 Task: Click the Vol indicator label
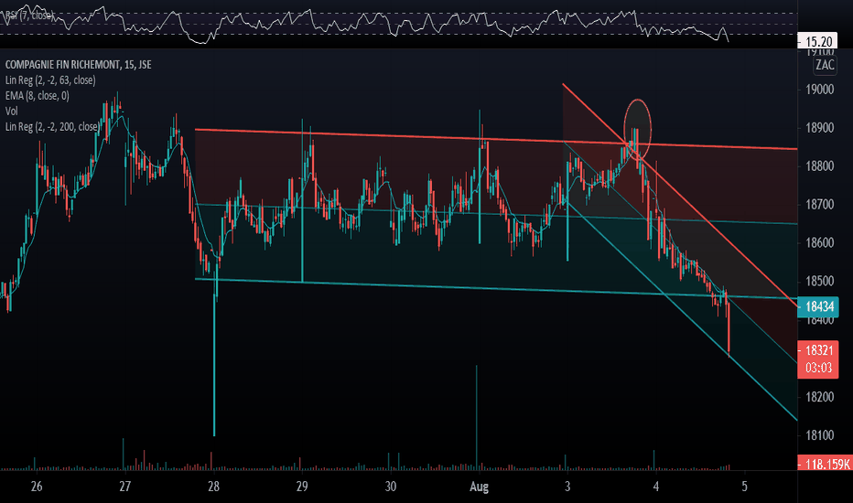(x=11, y=111)
